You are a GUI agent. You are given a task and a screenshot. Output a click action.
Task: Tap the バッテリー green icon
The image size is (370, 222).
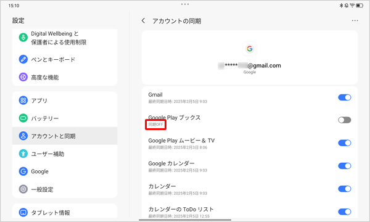[x=23, y=118]
